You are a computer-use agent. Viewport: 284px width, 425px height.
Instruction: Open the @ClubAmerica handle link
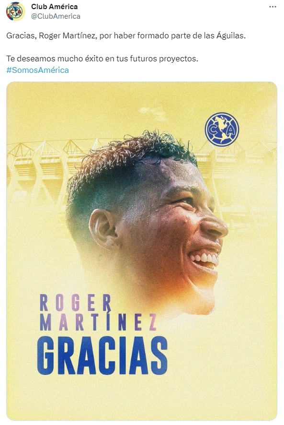[x=56, y=16]
